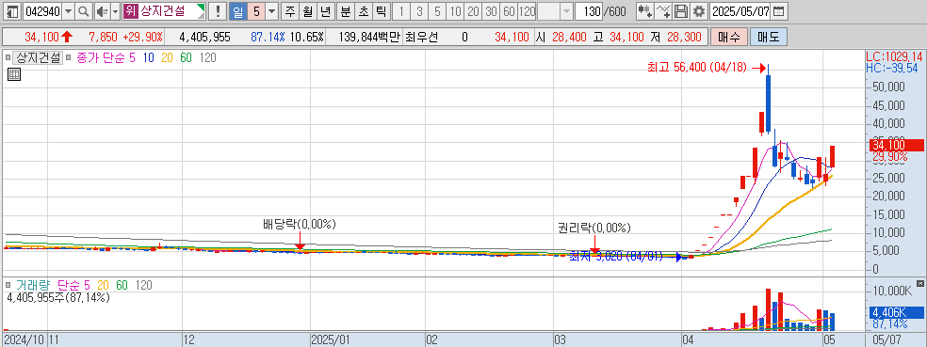Click moving average 120 price legend label
The height and width of the screenshot is (347, 927).
click(x=208, y=58)
